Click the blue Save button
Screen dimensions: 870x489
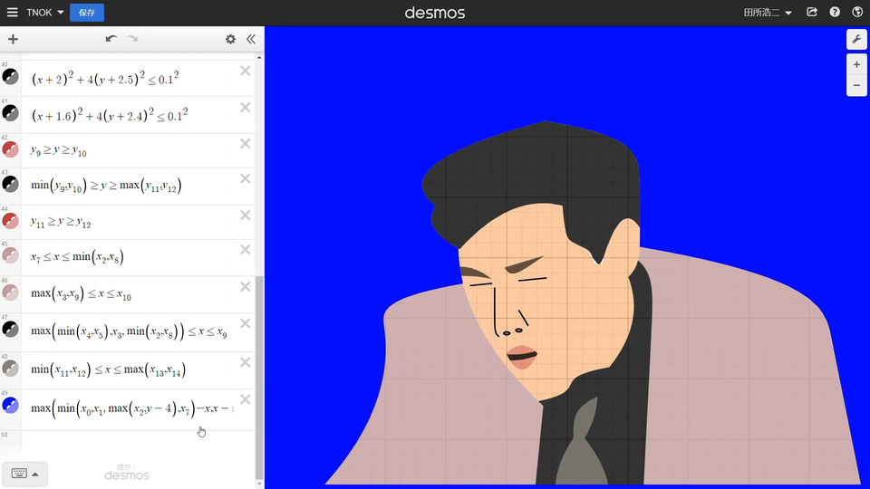tap(86, 13)
